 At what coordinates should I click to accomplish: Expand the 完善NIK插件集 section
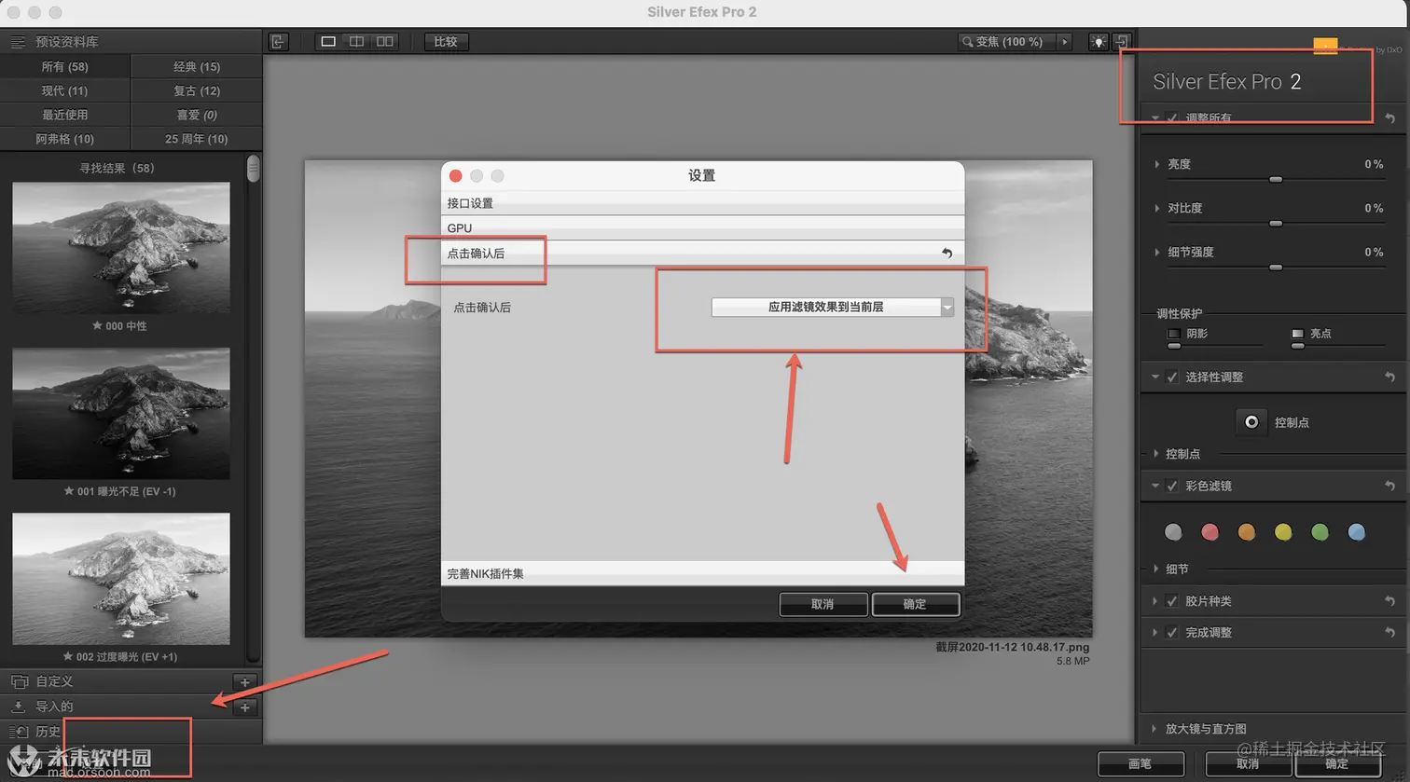(702, 573)
